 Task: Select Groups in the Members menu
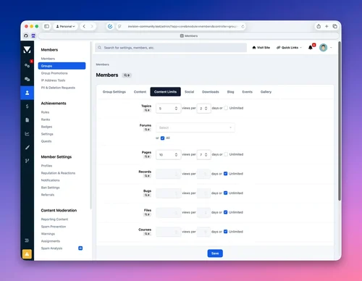(x=62, y=66)
